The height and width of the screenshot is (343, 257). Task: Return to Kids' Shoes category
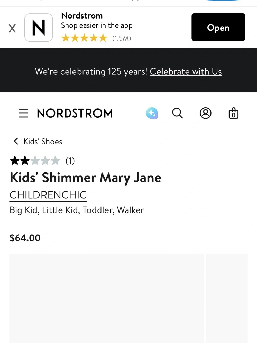pos(43,142)
